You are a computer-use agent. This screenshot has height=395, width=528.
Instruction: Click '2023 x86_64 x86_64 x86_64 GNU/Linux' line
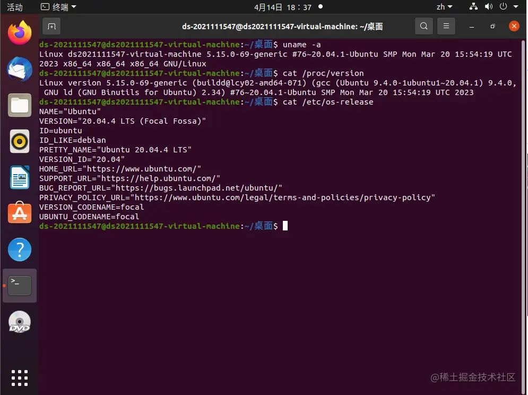pyautogui.click(x=123, y=64)
